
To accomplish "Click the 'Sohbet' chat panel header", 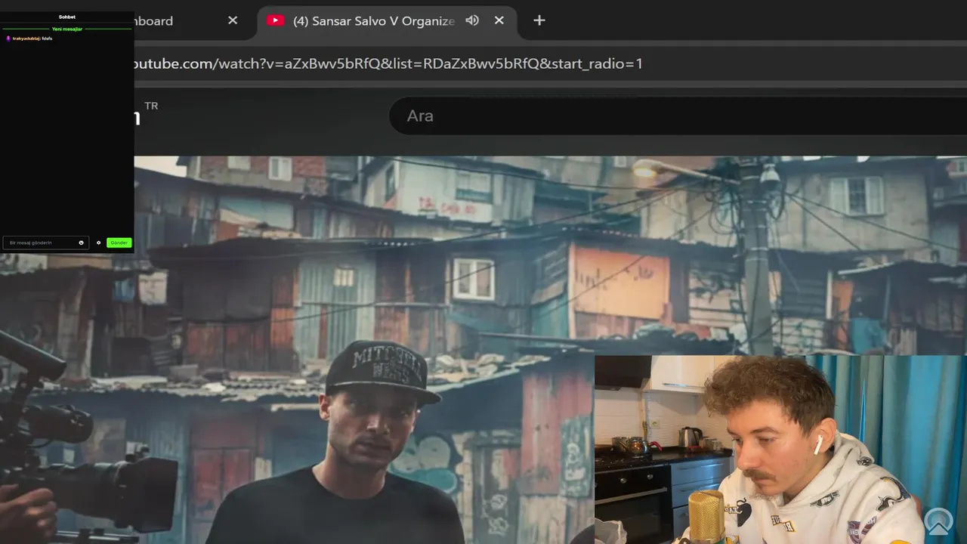I will 66,17.
